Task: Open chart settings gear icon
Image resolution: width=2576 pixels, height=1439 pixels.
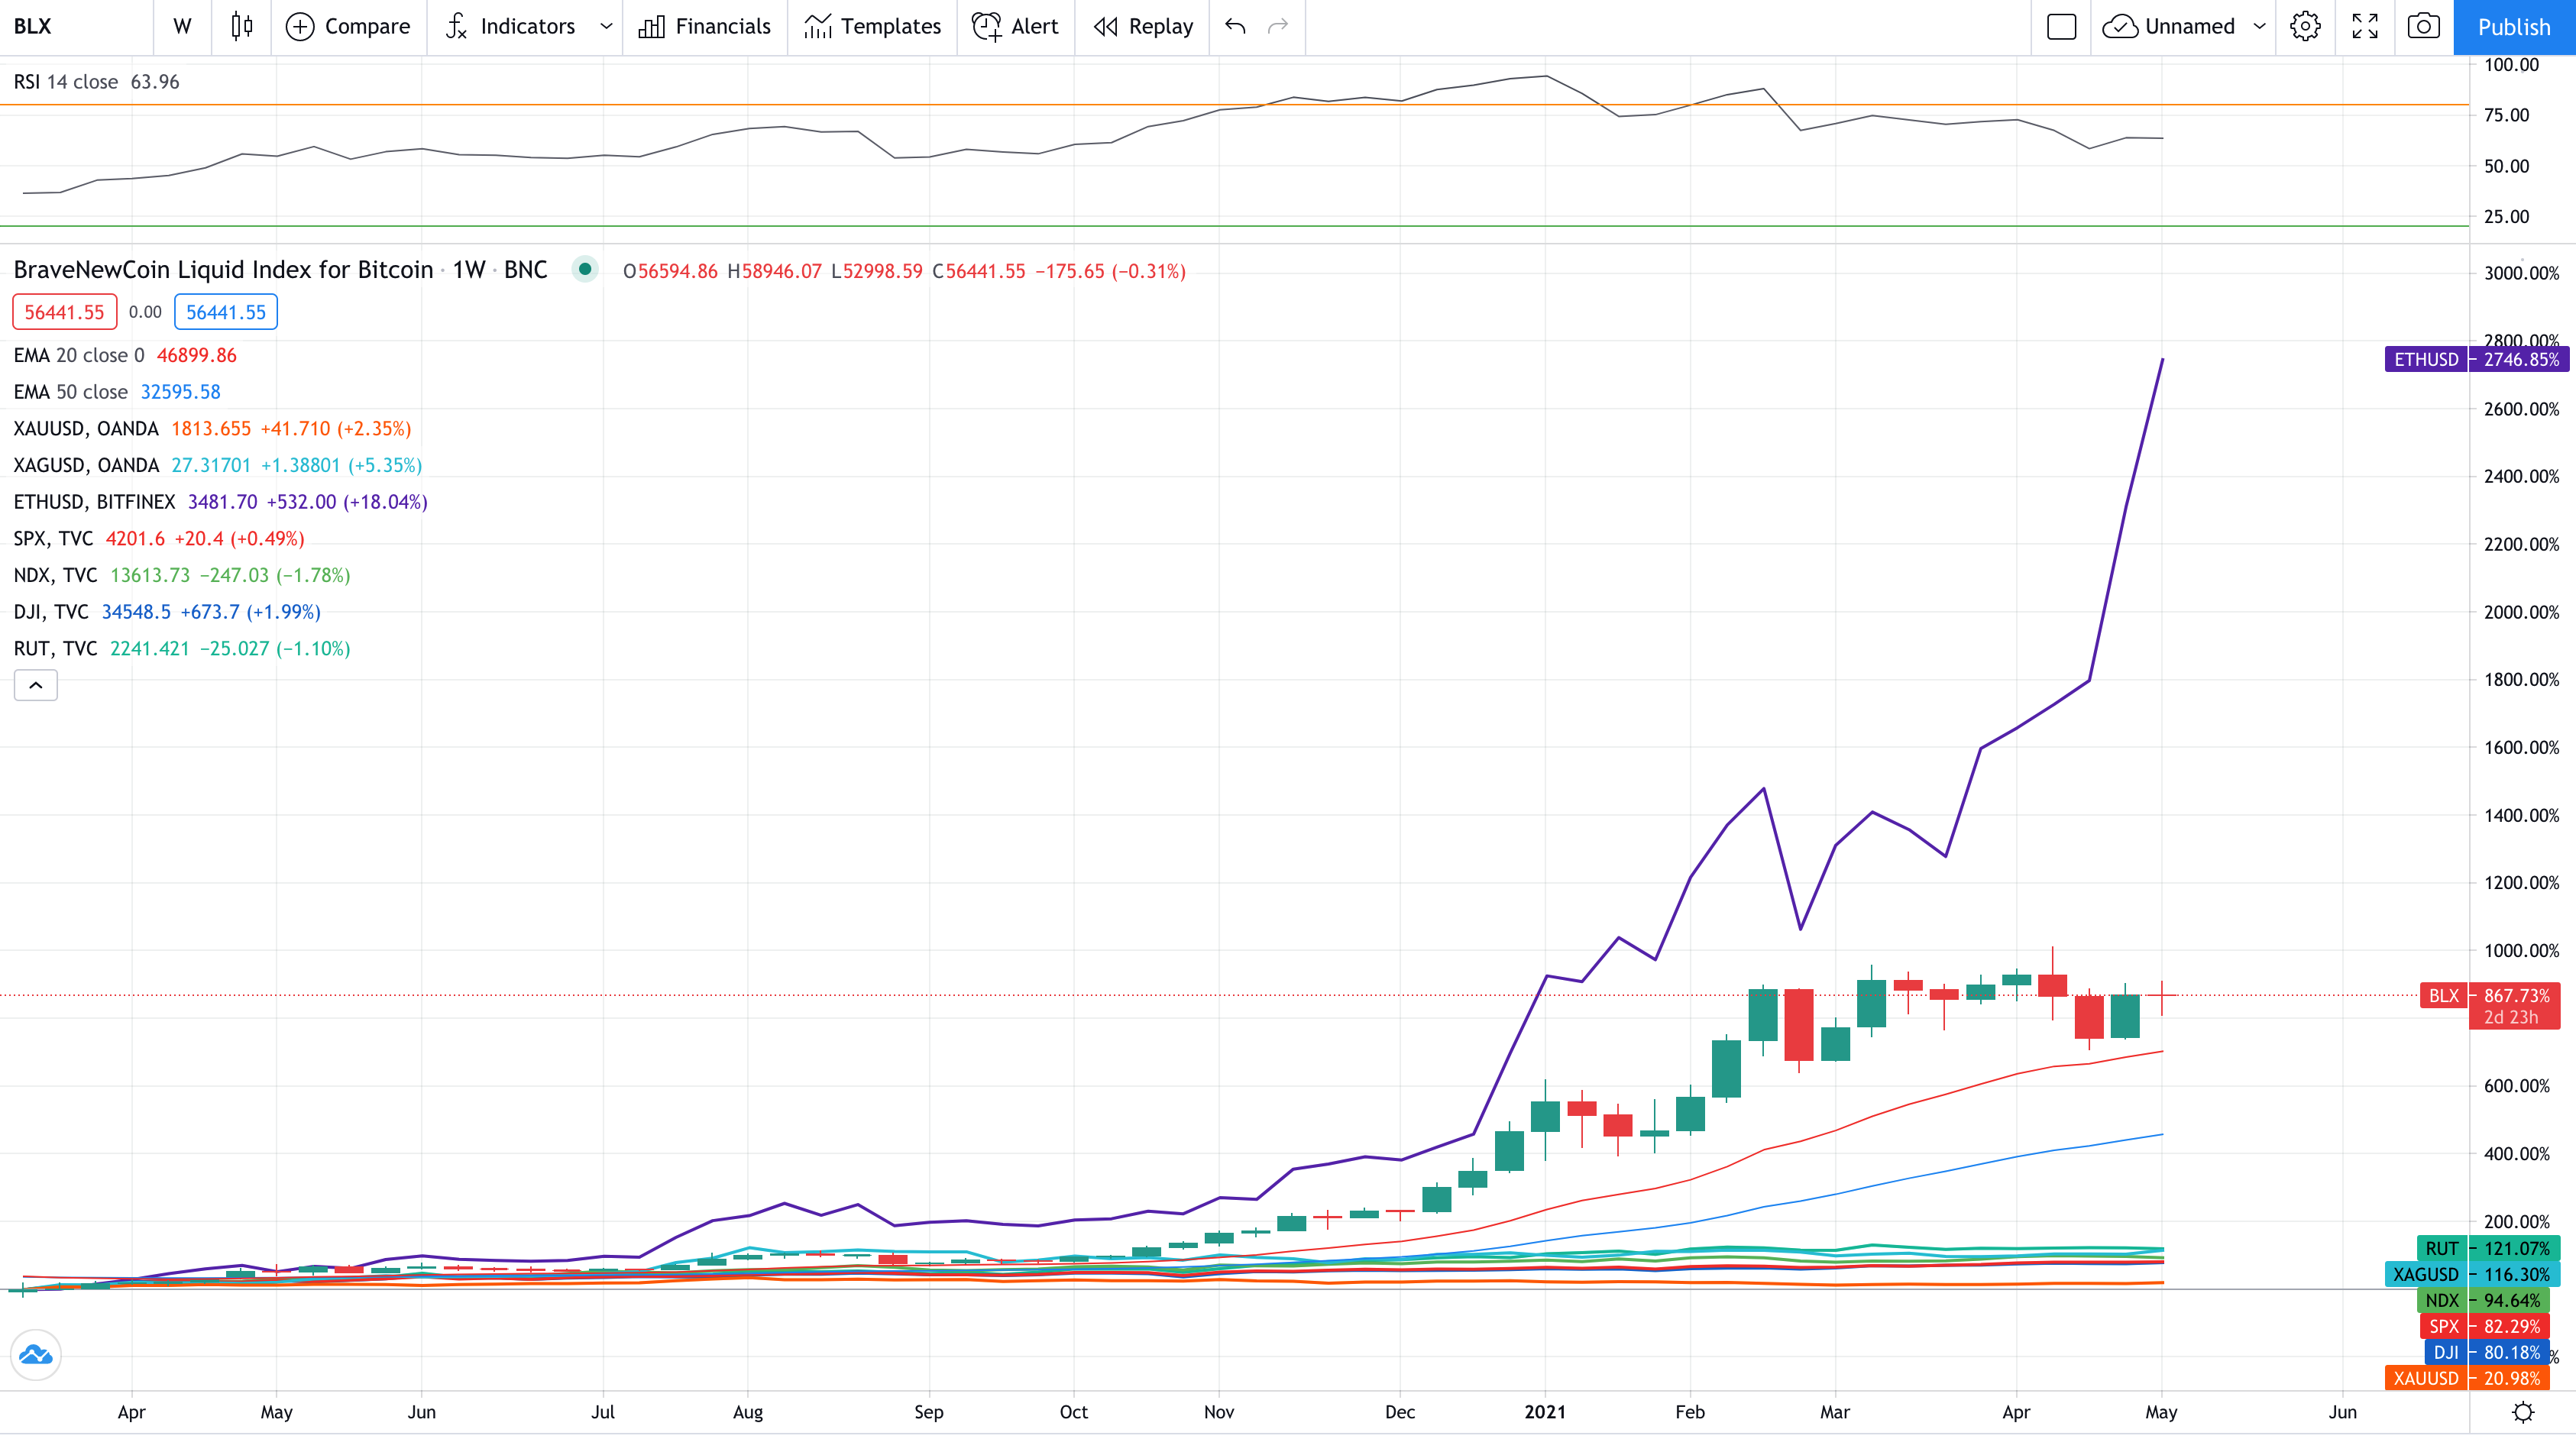Action: point(2305,26)
